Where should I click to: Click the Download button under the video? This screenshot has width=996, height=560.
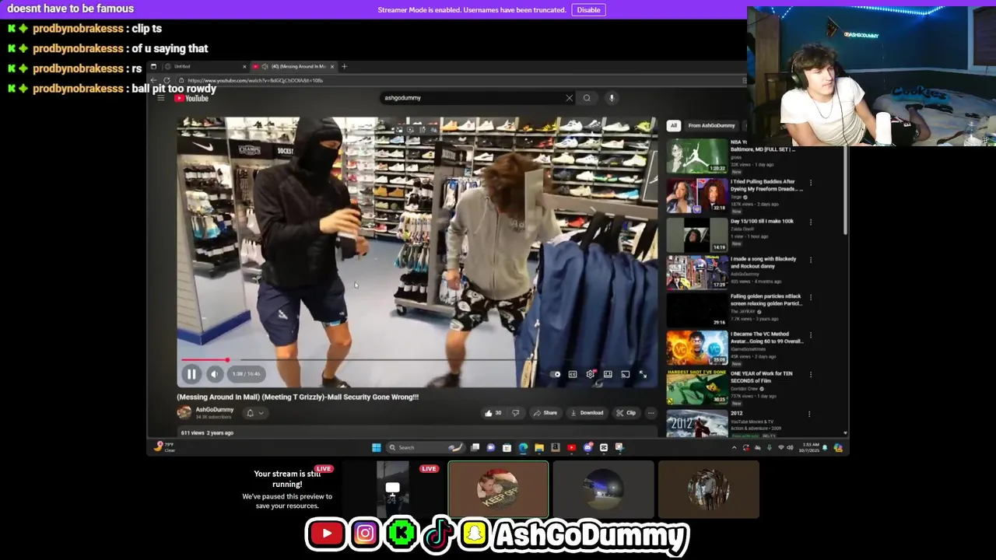[x=587, y=413]
